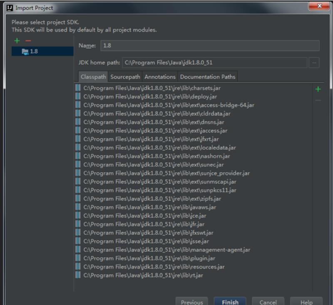Go back with Previous button
The width and height of the screenshot is (333, 305).
pyautogui.click(x=192, y=302)
